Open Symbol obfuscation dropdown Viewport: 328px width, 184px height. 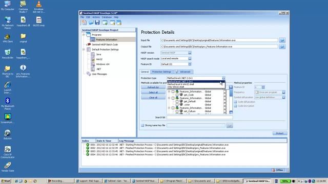pyautogui.click(x=283, y=98)
